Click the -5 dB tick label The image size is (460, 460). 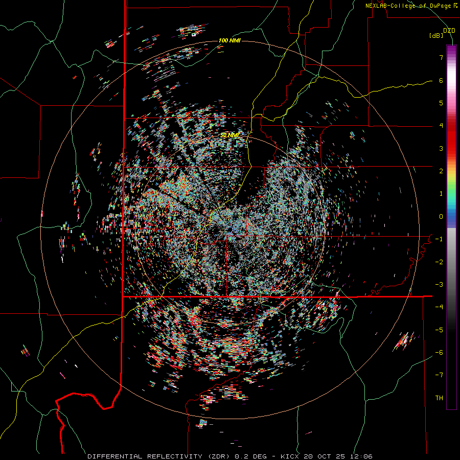tap(439, 330)
